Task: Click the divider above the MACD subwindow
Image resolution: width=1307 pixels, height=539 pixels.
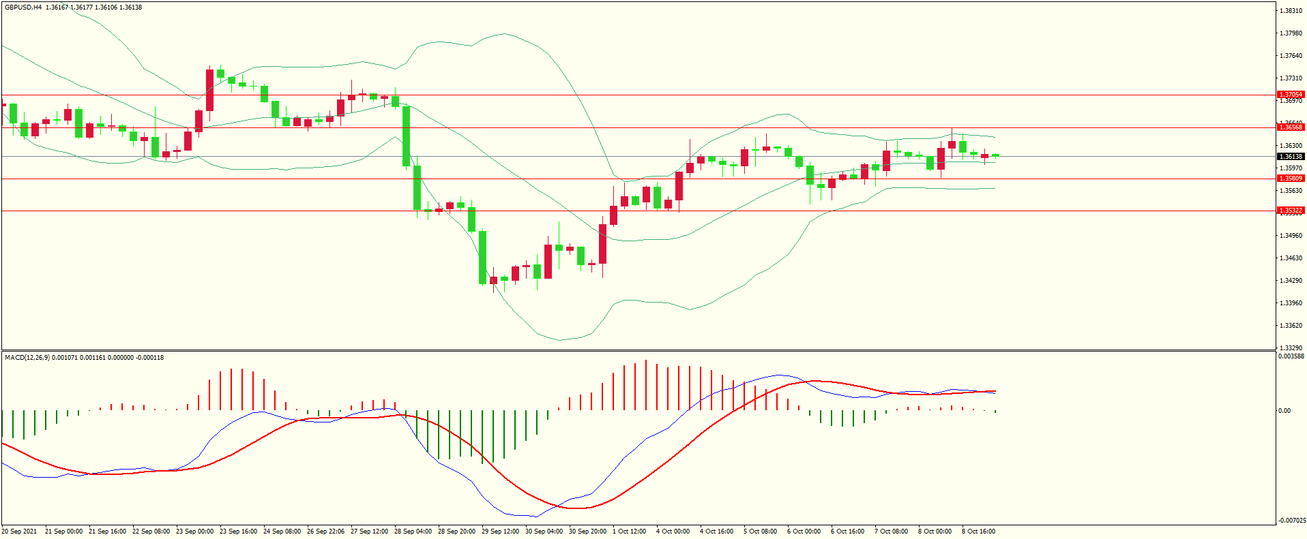Action: point(638,351)
